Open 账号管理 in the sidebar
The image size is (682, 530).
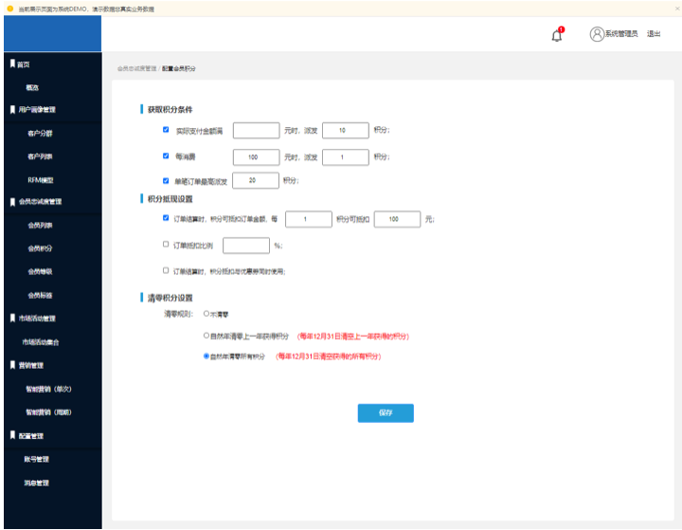37,459
